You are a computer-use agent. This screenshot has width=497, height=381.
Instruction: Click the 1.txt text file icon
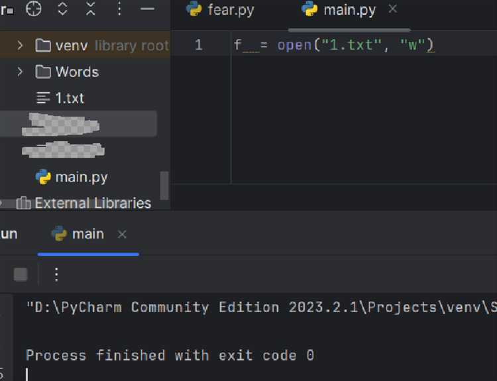43,98
